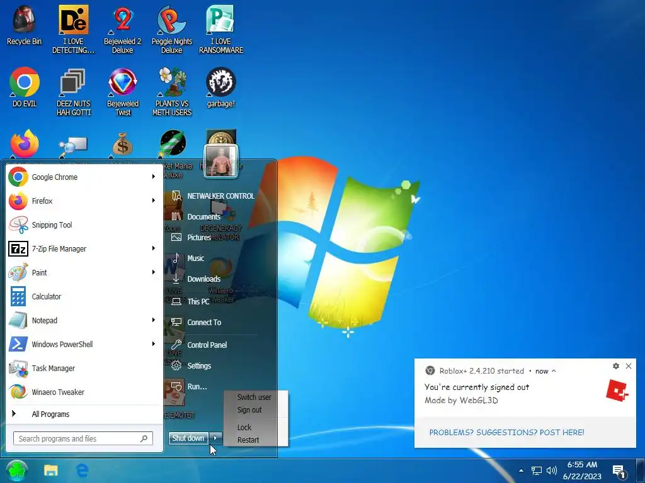
Task: Open the DO EVIL Chrome desktop shortcut
Action: click(25, 87)
